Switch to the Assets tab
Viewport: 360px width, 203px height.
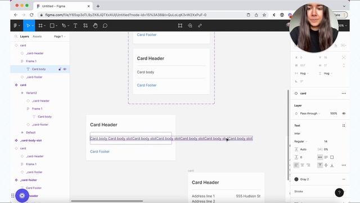[x=37, y=36]
